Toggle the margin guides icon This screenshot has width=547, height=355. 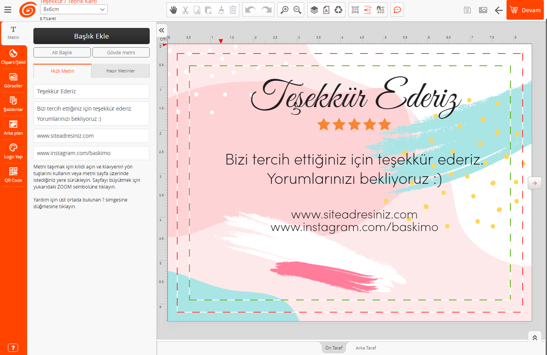click(x=368, y=10)
